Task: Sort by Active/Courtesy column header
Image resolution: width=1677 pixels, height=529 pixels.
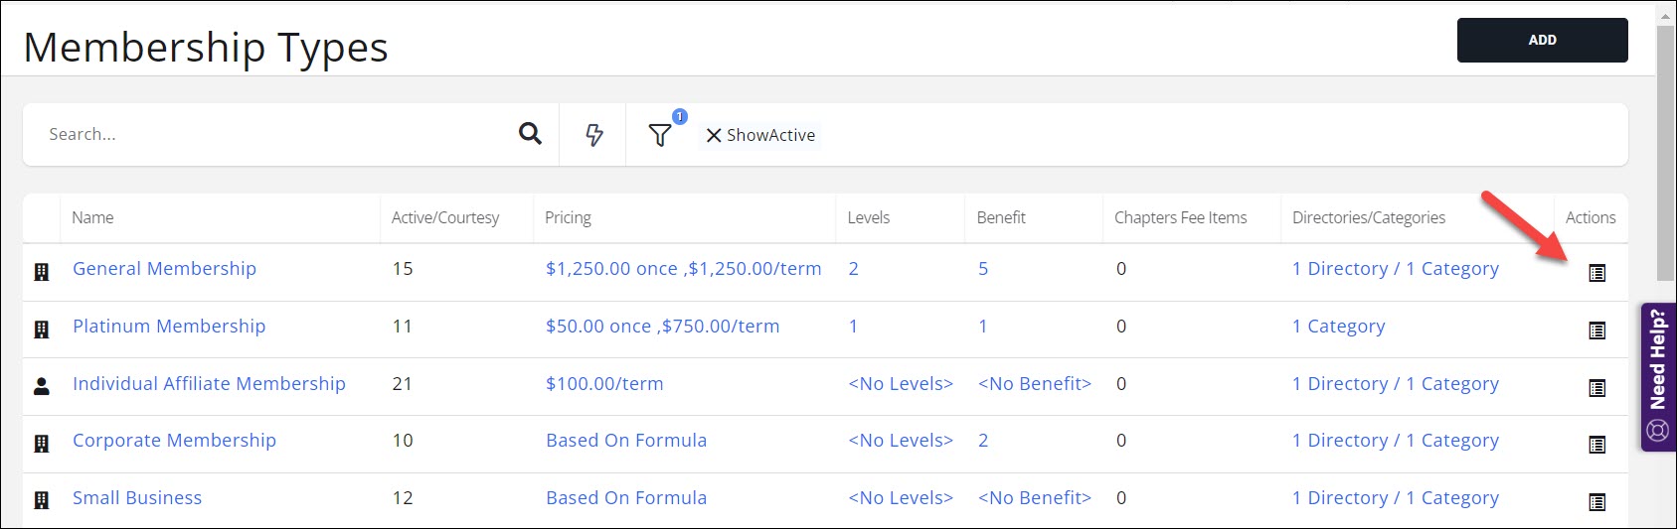Action: [x=444, y=218]
